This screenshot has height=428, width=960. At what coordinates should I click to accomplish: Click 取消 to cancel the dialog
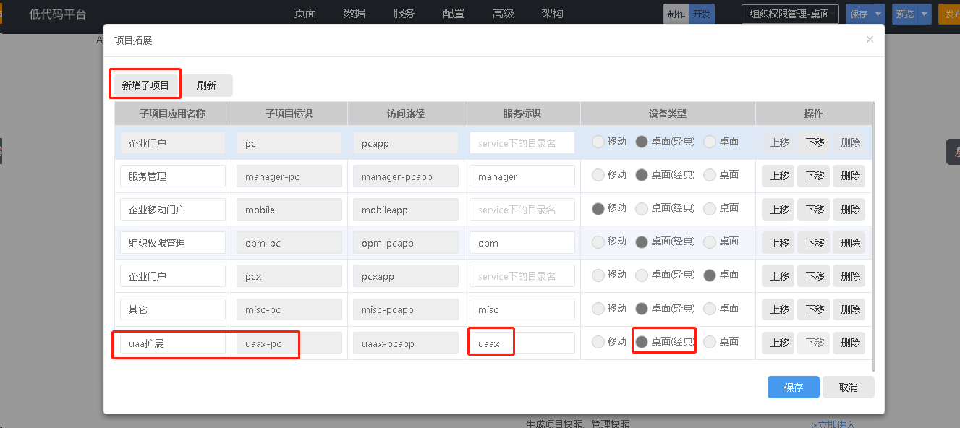pyautogui.click(x=848, y=388)
